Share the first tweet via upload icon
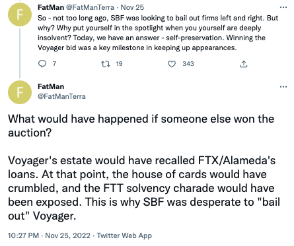This screenshot has width=294, height=246. click(x=244, y=64)
